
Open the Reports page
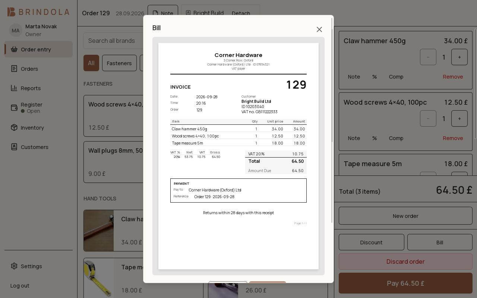[x=38, y=88]
